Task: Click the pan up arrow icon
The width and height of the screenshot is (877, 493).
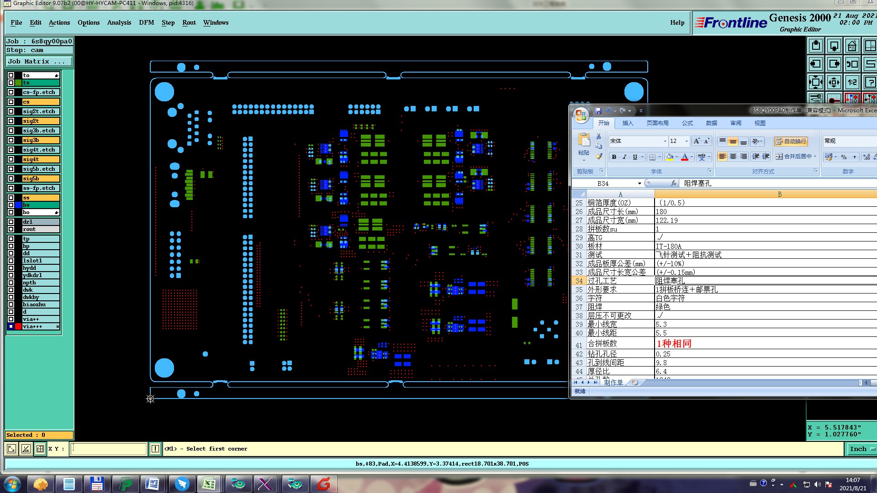Action: (816, 46)
